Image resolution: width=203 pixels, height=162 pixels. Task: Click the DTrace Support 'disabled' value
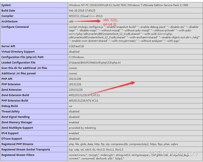(74, 139)
